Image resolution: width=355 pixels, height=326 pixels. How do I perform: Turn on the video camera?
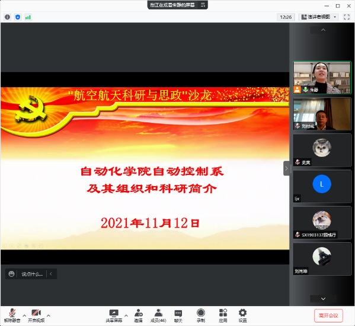tap(36, 316)
